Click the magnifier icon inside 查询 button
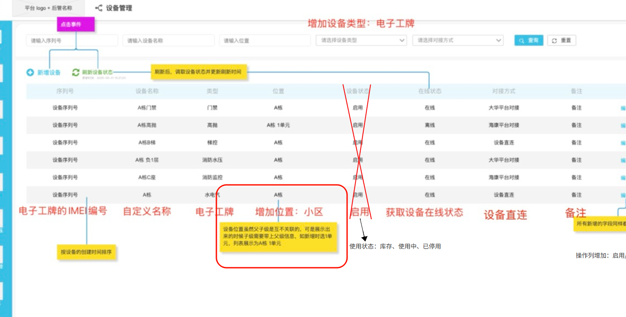This screenshot has height=317, width=626. tap(521, 40)
